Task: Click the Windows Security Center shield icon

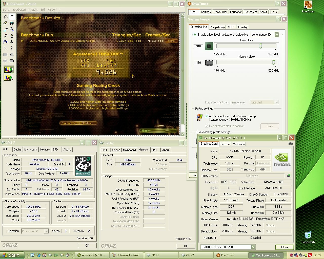Action: click(x=292, y=255)
